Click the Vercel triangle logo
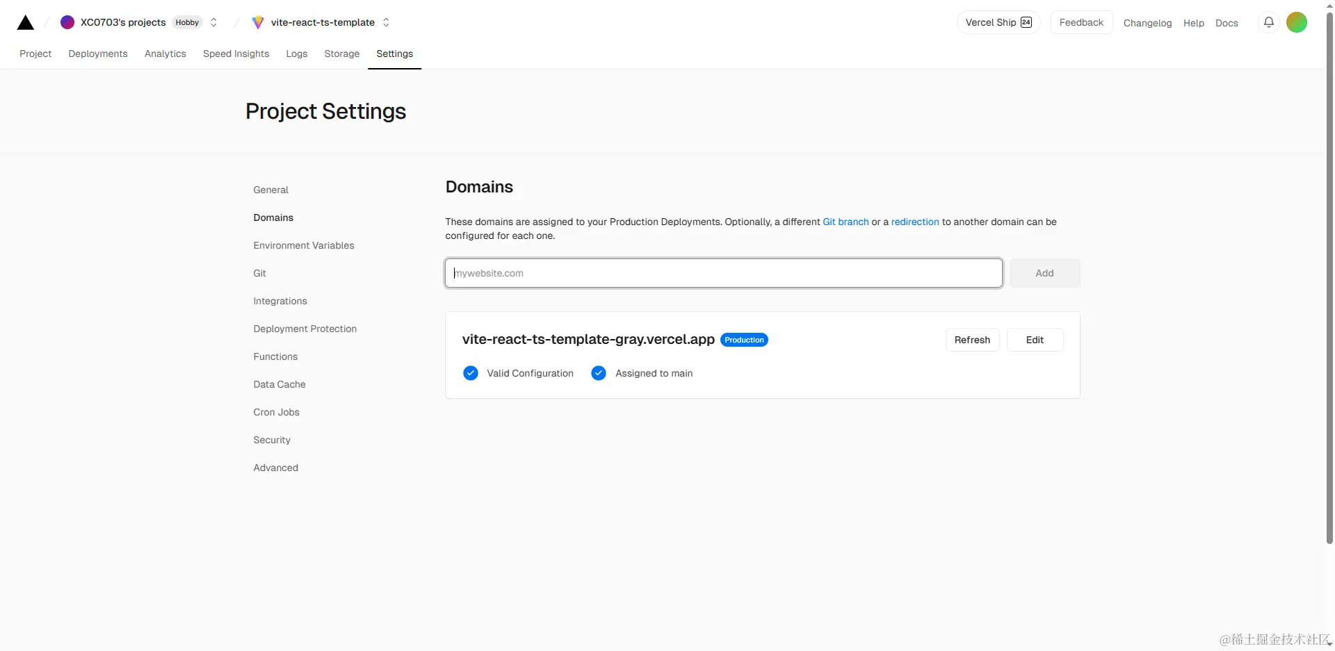 [26, 22]
